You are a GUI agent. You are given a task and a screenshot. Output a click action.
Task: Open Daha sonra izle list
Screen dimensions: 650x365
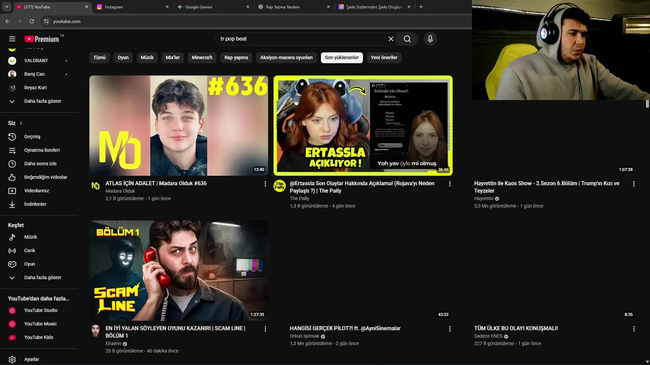tap(39, 164)
